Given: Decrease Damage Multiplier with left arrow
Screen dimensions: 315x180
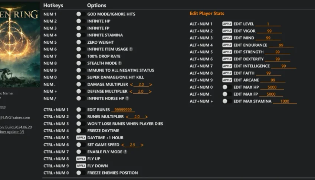Looking at the screenshot, I should tap(131, 85).
